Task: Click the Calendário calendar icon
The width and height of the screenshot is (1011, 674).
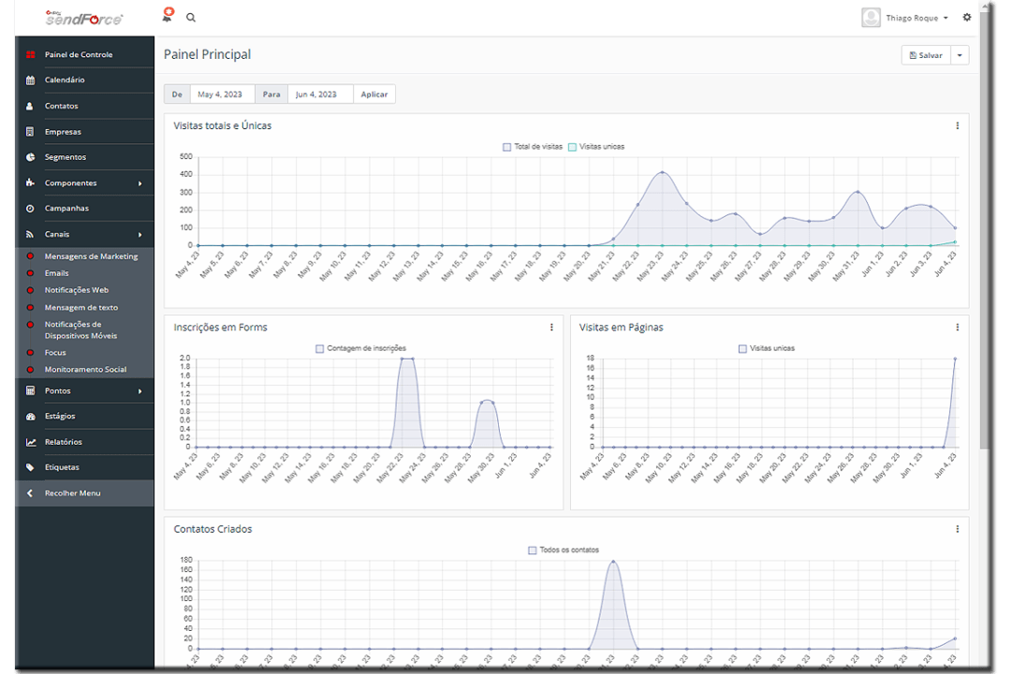Action: (30, 80)
